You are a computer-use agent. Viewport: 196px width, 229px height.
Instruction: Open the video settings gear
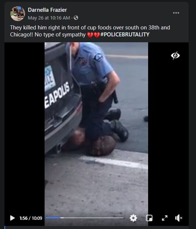coord(133,218)
